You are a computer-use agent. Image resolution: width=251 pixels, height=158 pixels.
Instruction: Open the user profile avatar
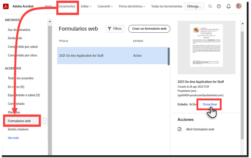click(x=239, y=6)
